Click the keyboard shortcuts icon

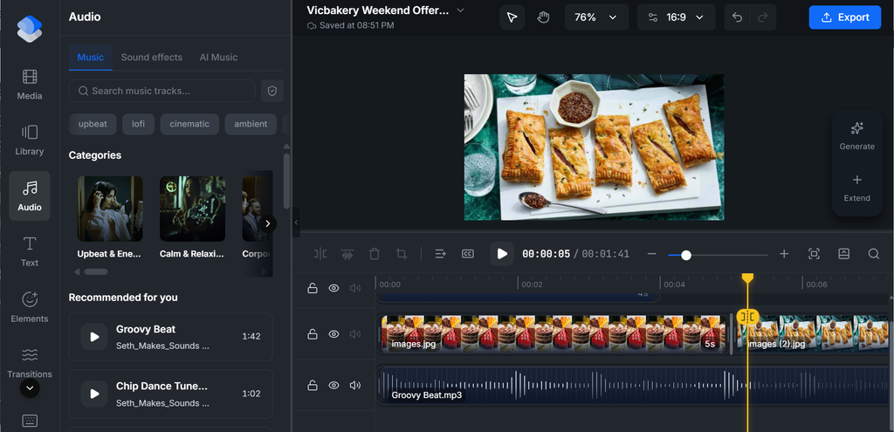tap(29, 421)
